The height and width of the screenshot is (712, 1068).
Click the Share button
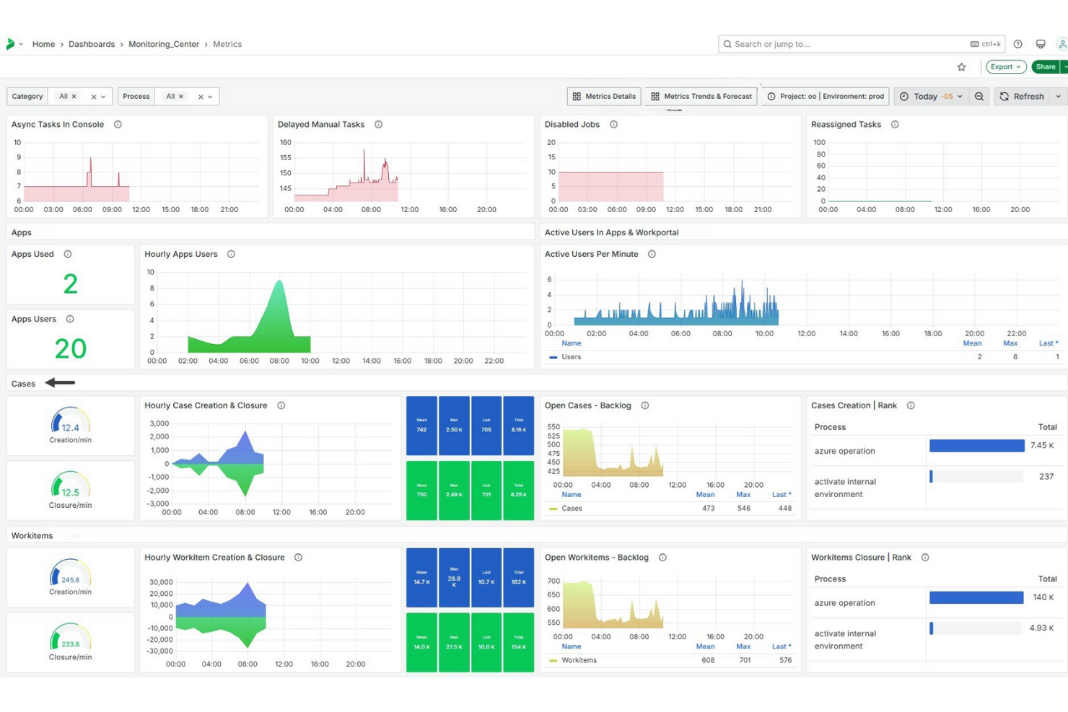pos(1046,66)
